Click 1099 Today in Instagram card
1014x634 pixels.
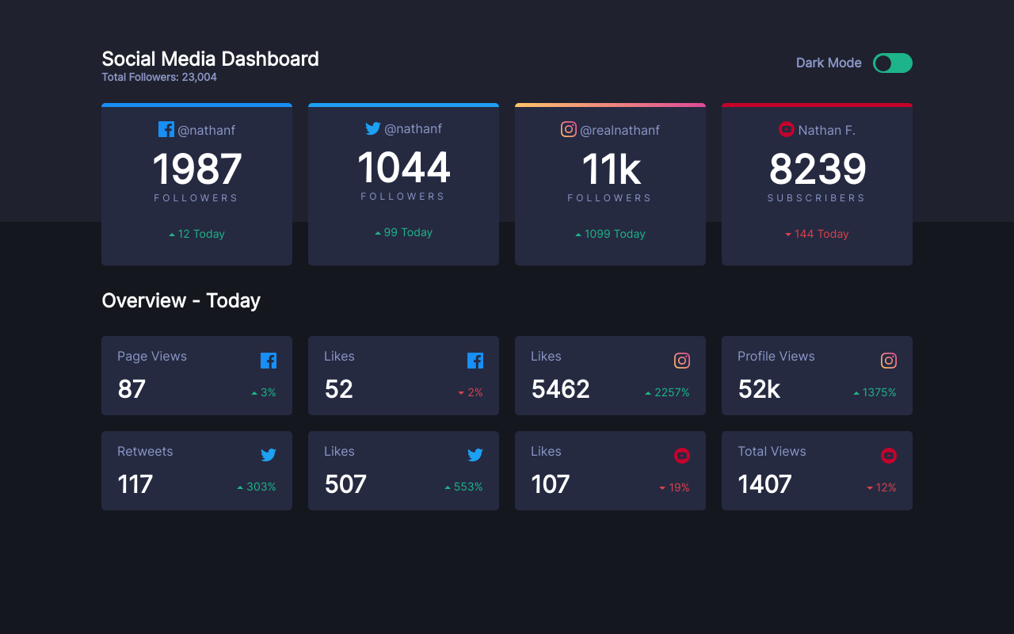[615, 234]
